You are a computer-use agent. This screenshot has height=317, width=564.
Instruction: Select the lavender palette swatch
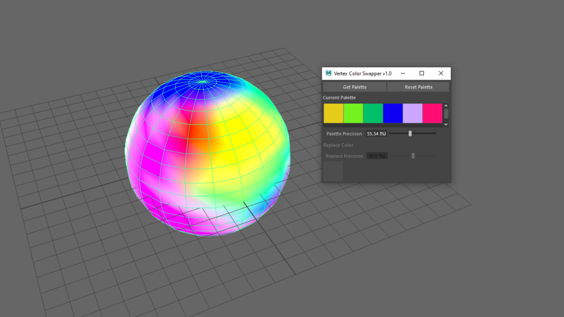412,114
